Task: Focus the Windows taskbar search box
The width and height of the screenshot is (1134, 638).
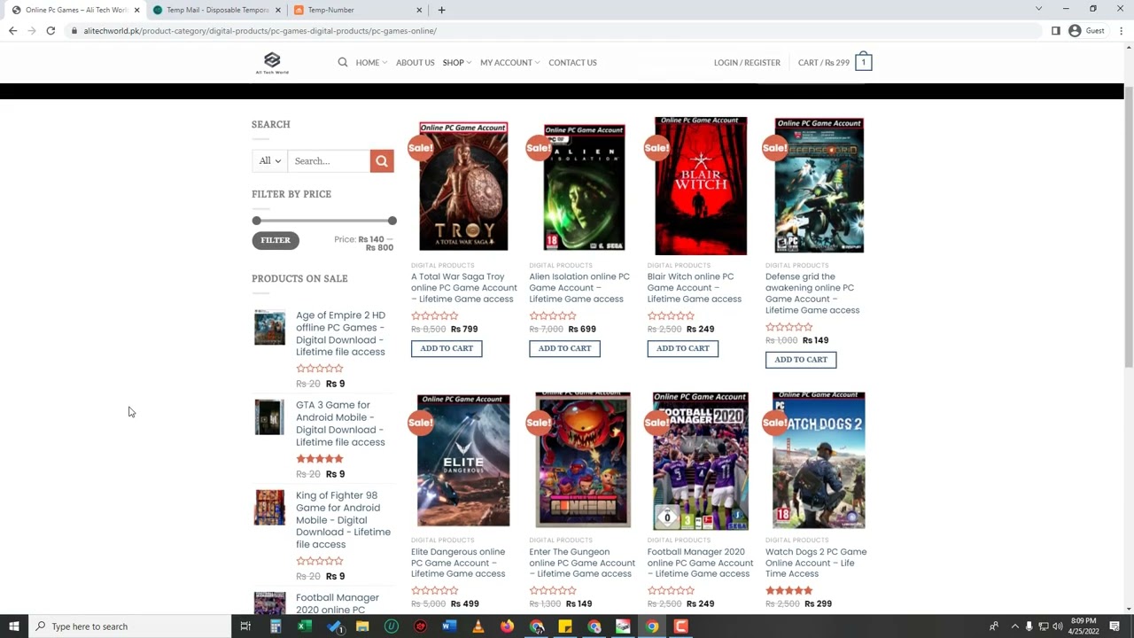Action: click(x=130, y=626)
